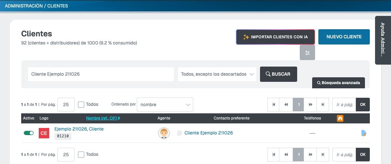
Task: Click the top 'Por pág.' 25 field
Action: click(x=66, y=105)
